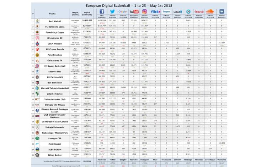Click the Panathinaikos club logo
256x167 pixels.
click(x=37, y=55)
